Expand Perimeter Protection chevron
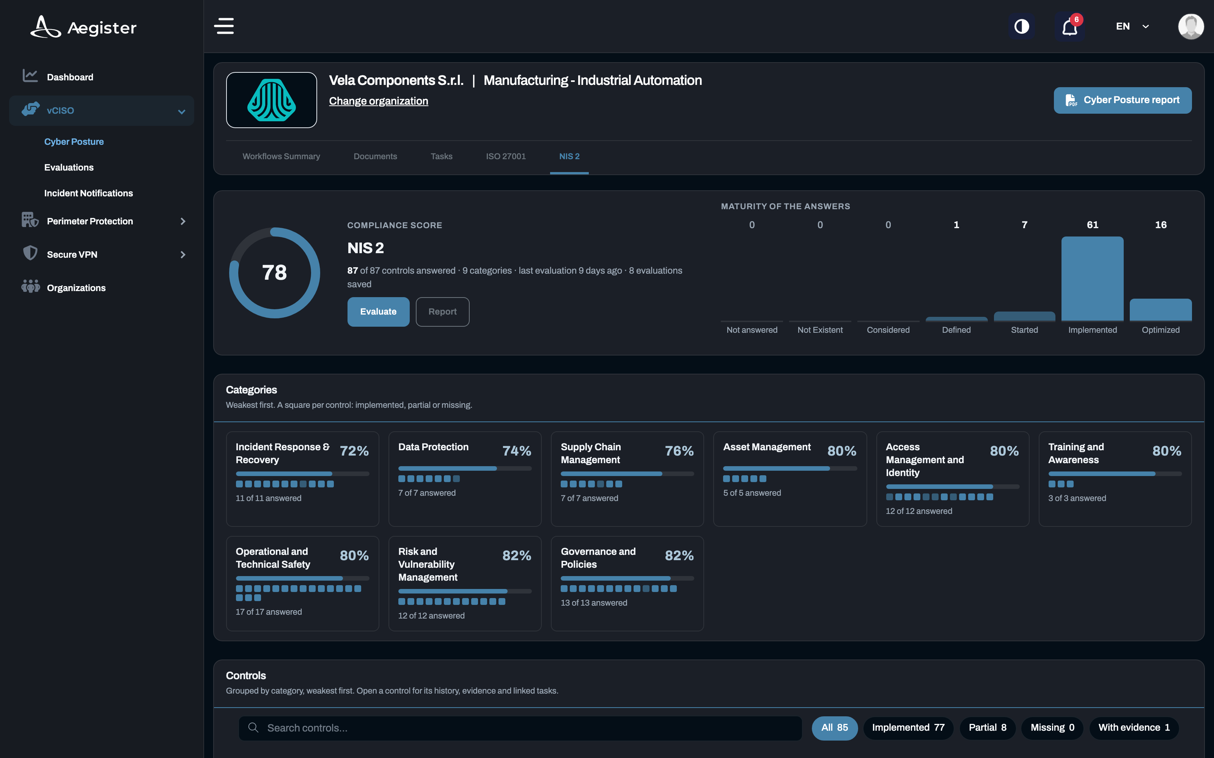Screen dimensions: 1214x758 (182, 221)
